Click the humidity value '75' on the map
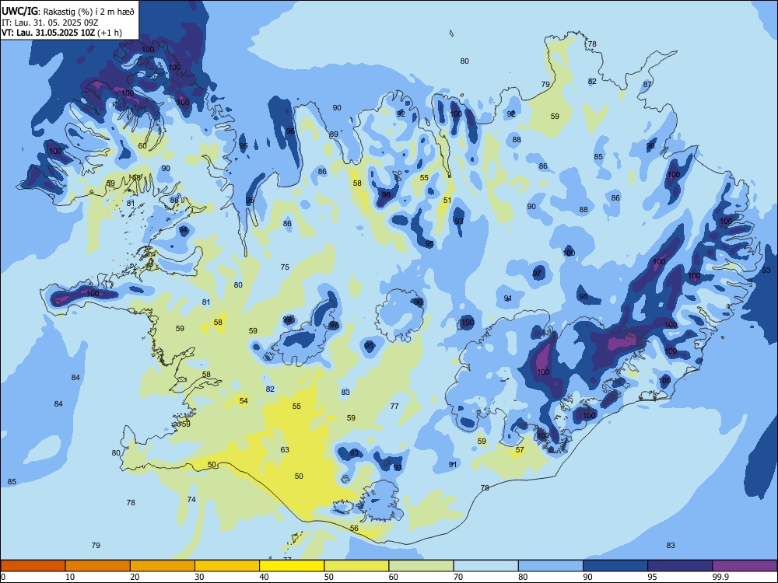This screenshot has width=778, height=583. pyautogui.click(x=285, y=267)
